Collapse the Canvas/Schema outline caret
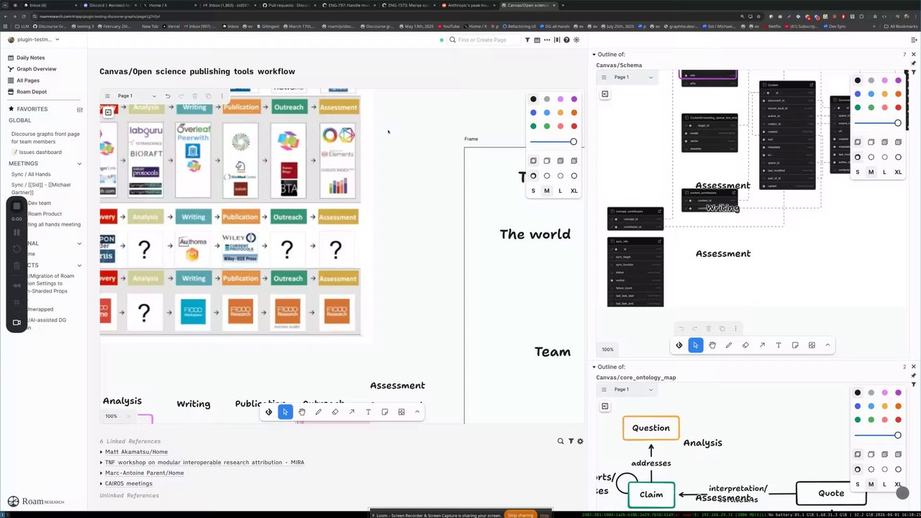This screenshot has height=518, width=921. (x=594, y=55)
